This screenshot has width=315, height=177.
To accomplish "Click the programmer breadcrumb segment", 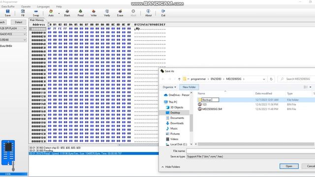I will (x=198, y=79).
